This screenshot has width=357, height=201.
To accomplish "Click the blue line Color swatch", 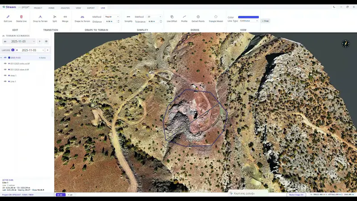I will tap(249, 17).
